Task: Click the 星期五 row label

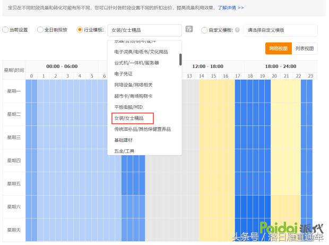Action: coord(14,184)
